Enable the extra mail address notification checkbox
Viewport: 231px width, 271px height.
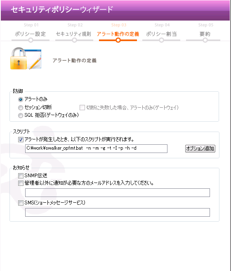(x=21, y=183)
